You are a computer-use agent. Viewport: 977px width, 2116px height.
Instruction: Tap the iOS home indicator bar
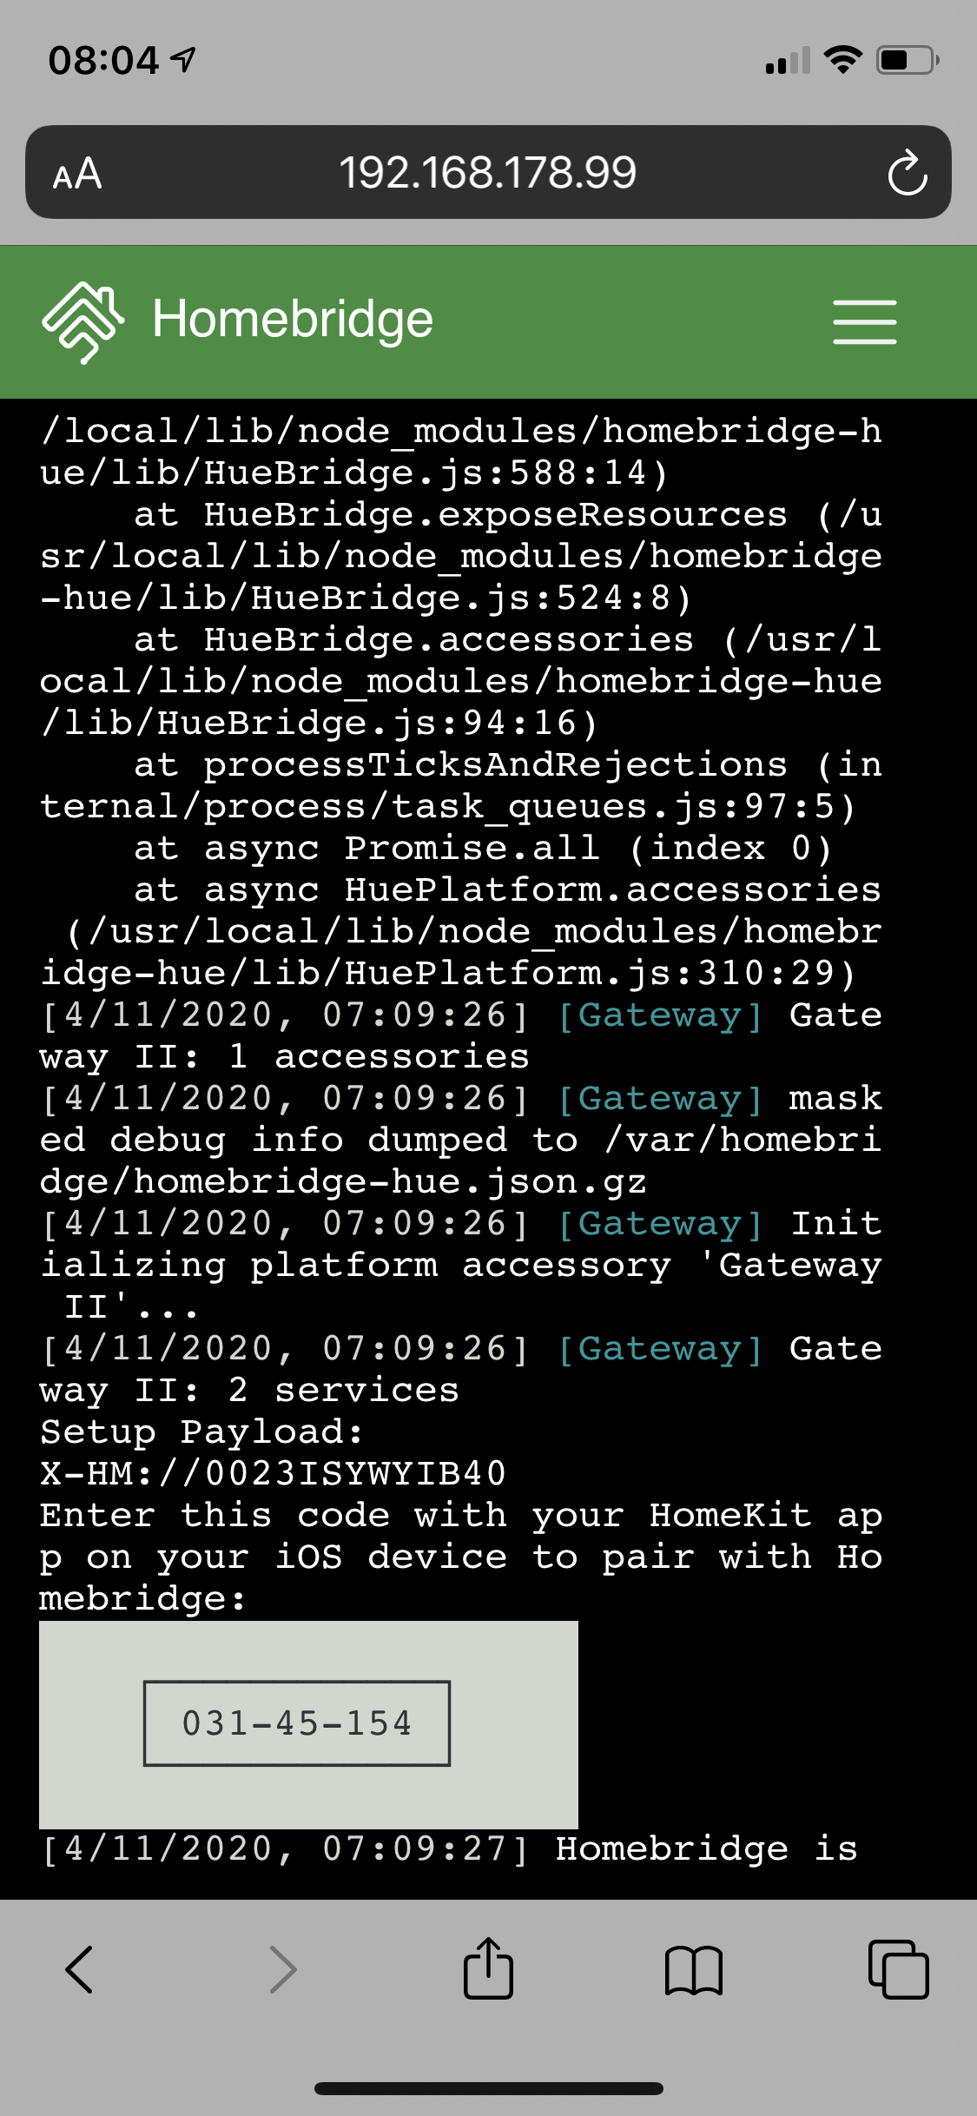point(488,2088)
